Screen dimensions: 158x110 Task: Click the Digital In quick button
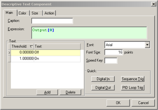[103, 79]
